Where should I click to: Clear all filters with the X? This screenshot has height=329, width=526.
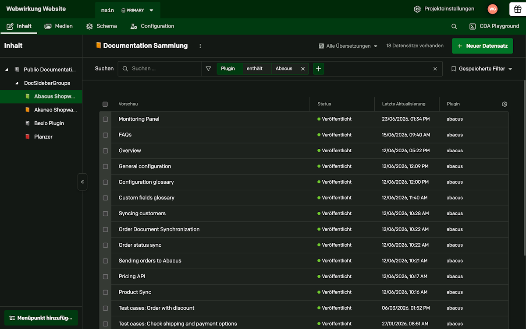[x=435, y=69]
